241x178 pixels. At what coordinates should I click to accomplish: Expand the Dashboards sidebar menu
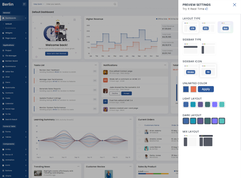click(x=13, y=18)
